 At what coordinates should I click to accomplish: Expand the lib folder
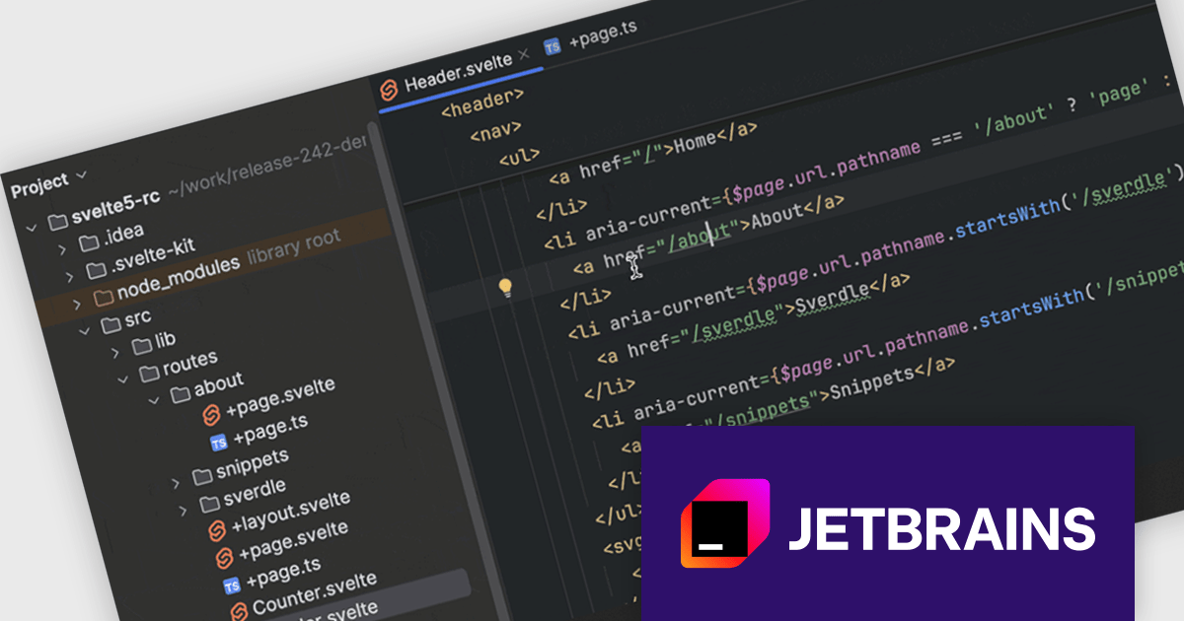[115, 353]
